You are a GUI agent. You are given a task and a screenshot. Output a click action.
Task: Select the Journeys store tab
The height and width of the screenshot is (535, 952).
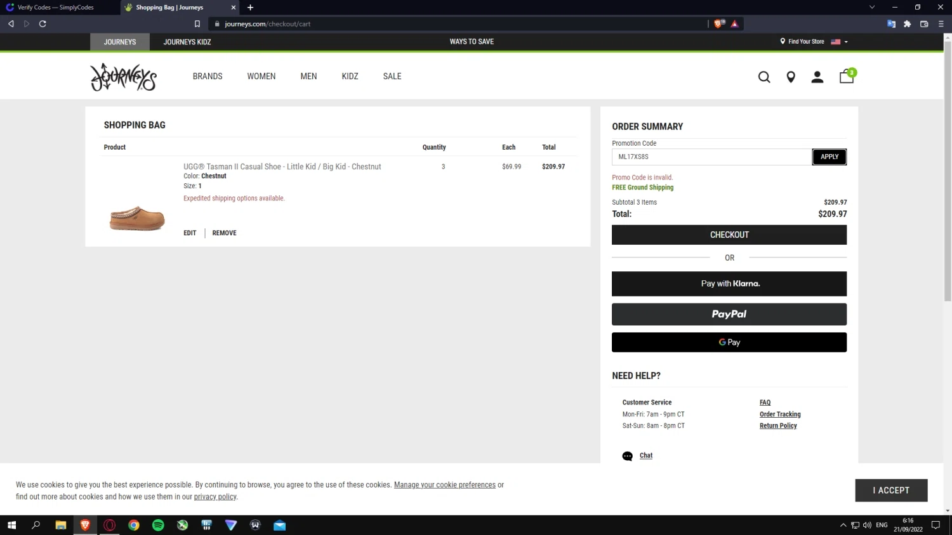pyautogui.click(x=120, y=42)
